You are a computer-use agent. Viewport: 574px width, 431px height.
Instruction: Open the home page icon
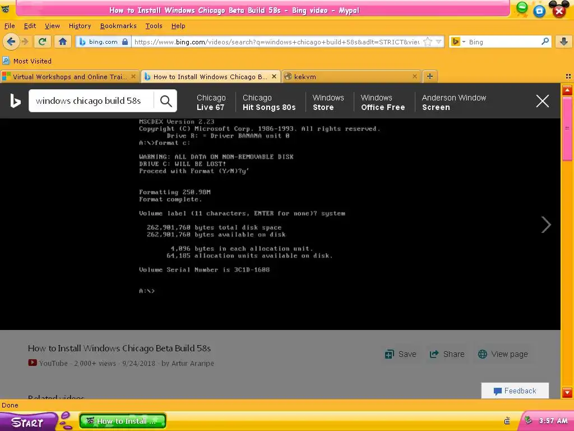[63, 42]
